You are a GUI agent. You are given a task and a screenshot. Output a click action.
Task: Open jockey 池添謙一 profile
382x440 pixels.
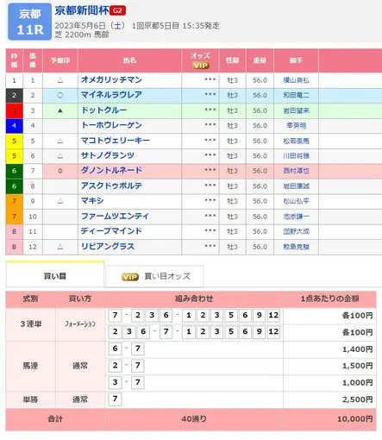click(x=296, y=217)
